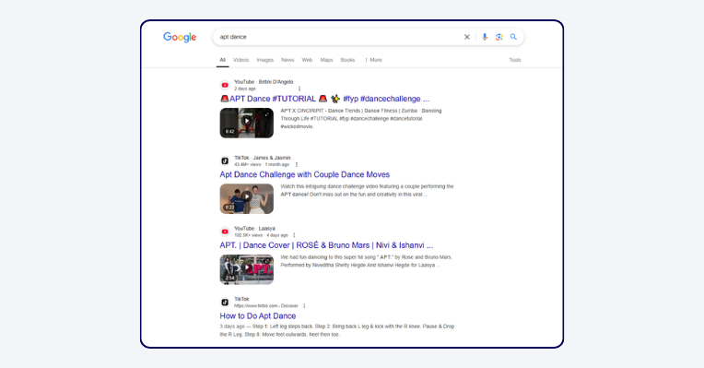
Task: Switch to the Videos tab
Action: pyautogui.click(x=241, y=60)
